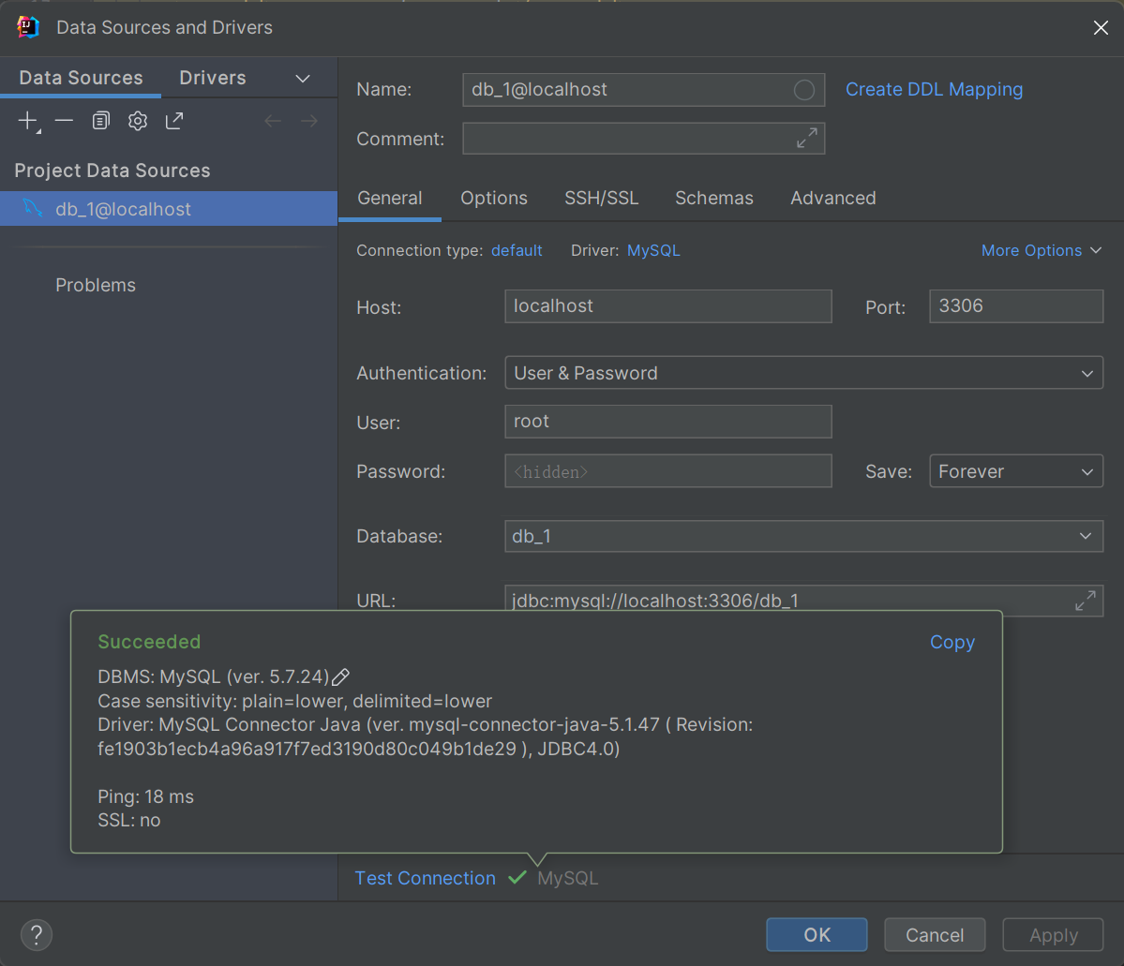
Task: Duplicate the db_1@localhost data source
Action: (100, 120)
